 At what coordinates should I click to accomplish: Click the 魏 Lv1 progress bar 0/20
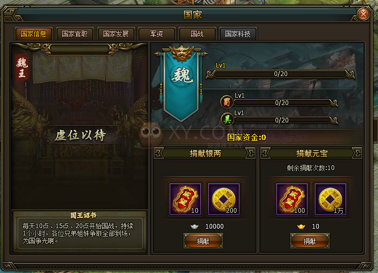pos(280,74)
